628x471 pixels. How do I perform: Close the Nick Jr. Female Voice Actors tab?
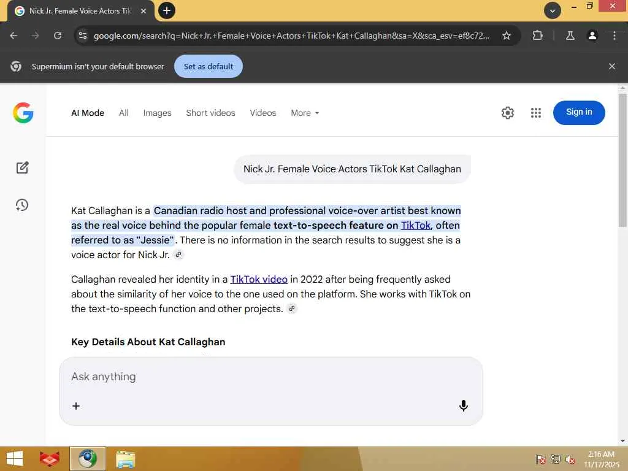coord(144,11)
